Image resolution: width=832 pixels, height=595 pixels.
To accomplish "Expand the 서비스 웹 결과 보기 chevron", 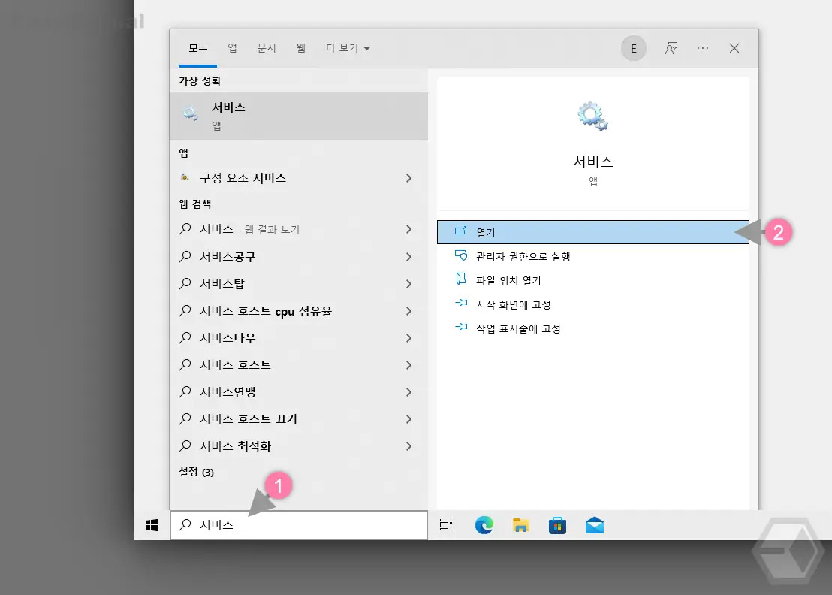I will click(x=408, y=229).
